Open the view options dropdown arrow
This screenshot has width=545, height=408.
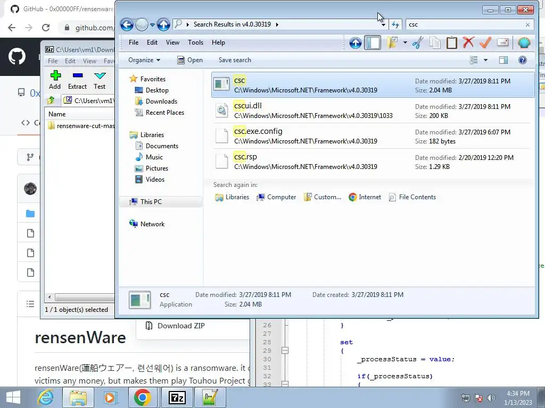click(485, 60)
